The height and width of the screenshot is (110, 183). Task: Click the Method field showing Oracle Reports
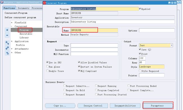point(94,35)
